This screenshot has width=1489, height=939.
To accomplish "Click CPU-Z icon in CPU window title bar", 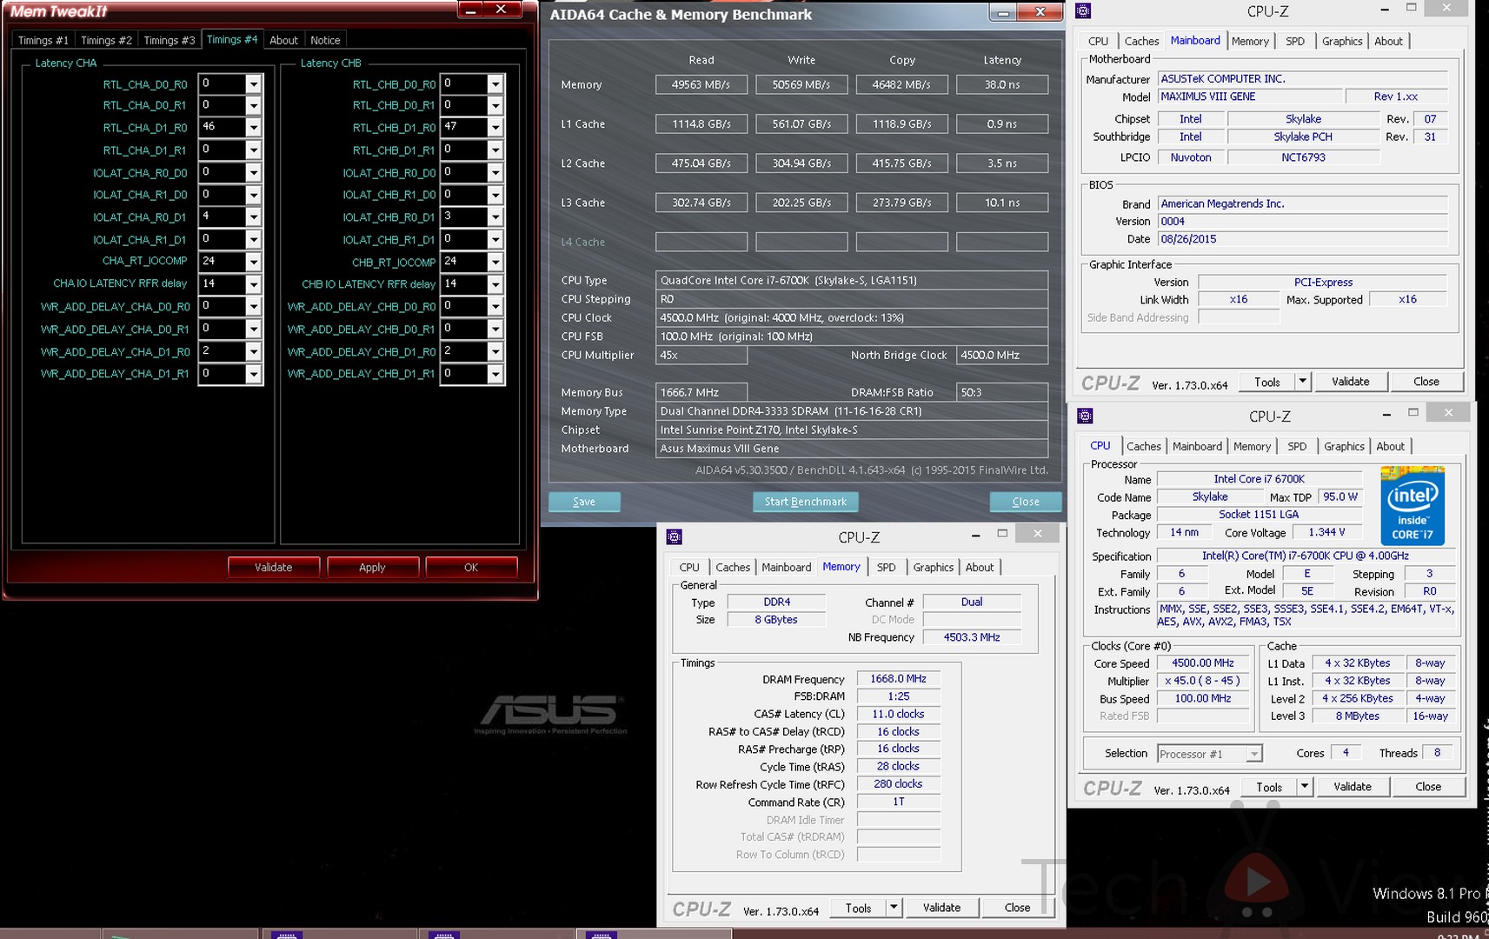I will coord(1085,416).
